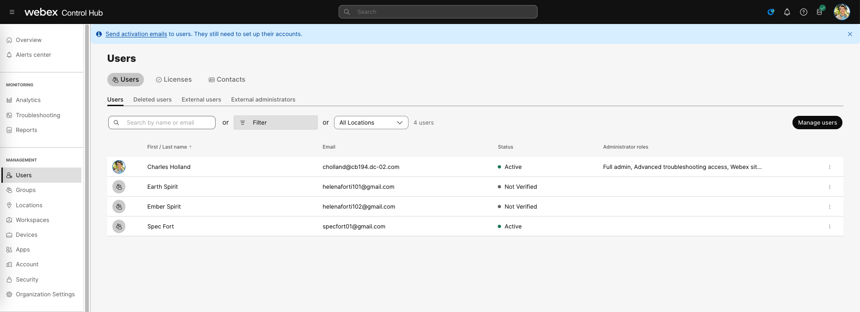Open the hamburger navigation menu
This screenshot has width=860, height=312.
[12, 12]
